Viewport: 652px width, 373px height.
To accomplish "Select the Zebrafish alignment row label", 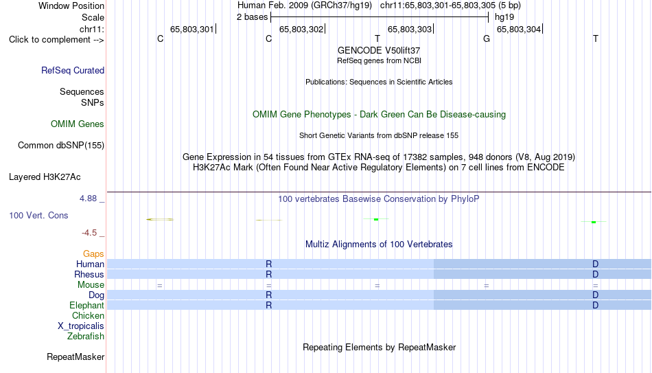I will point(86,336).
